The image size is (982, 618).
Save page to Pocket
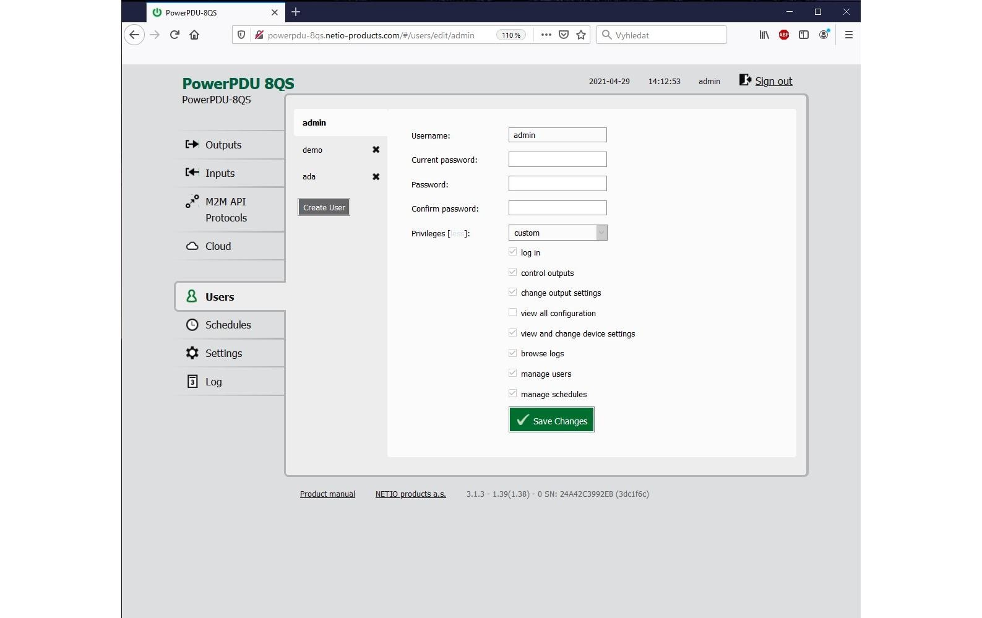click(564, 35)
